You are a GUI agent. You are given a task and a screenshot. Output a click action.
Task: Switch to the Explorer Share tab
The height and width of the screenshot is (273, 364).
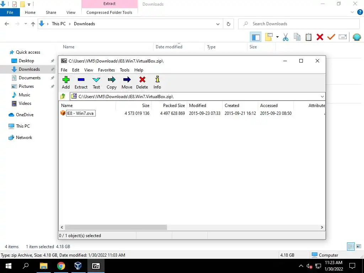coord(51,12)
